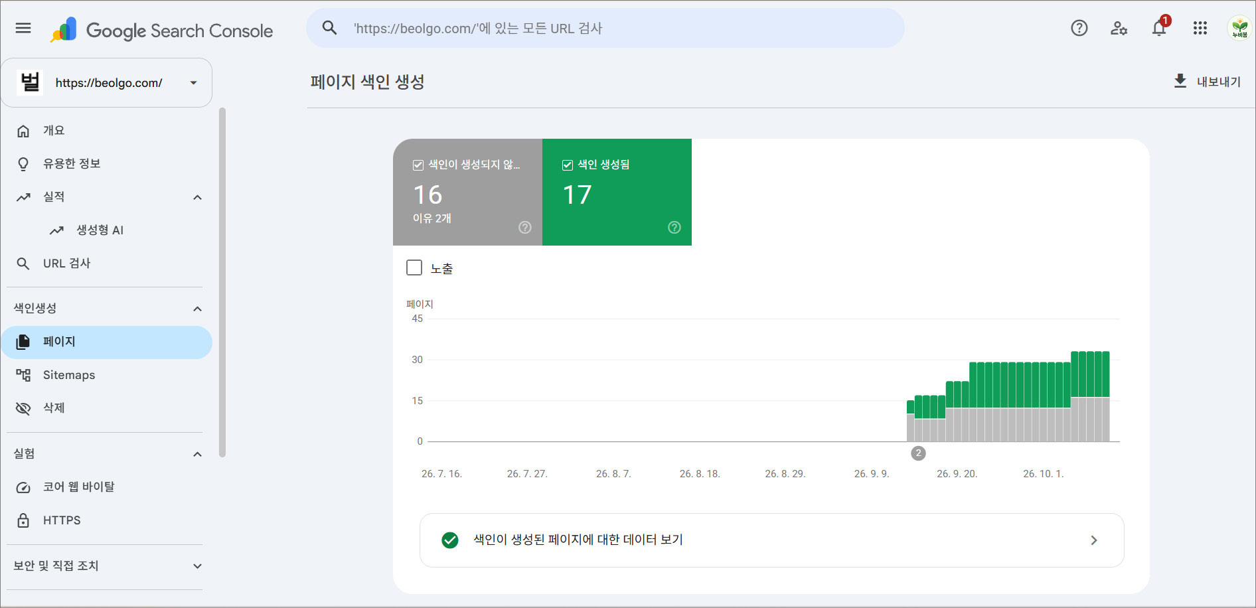
Task: Click the 26. 10. 1. axis date label
Action: pyautogui.click(x=1044, y=474)
